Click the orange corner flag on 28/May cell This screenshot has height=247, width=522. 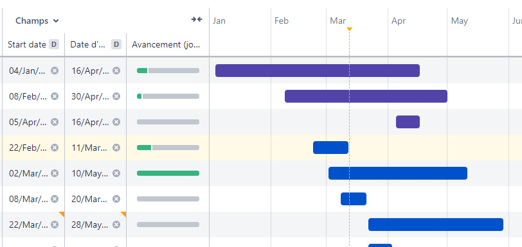tap(123, 214)
